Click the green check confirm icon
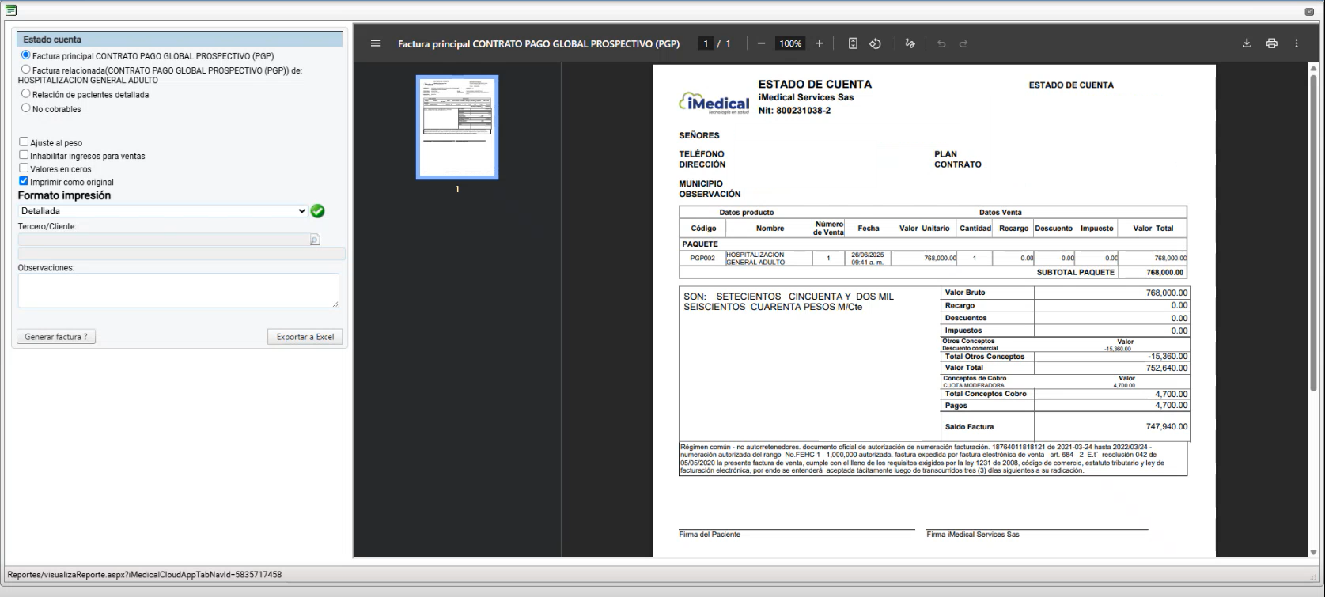The image size is (1325, 597). (x=317, y=211)
